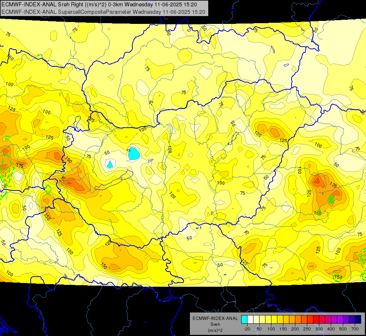
Task: Click the legend tick label 250
Action: click(x=307, y=329)
